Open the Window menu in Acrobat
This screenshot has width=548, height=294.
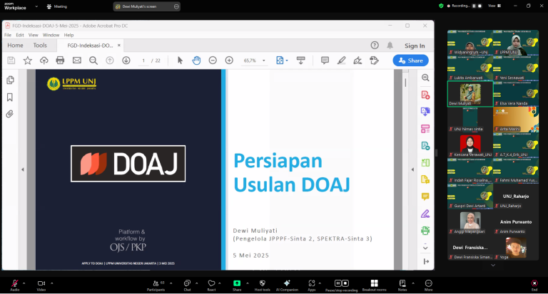click(x=51, y=34)
